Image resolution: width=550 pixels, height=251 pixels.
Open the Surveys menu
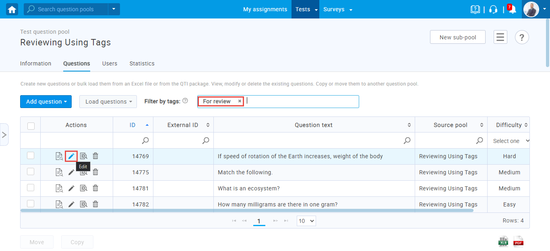coord(337,9)
